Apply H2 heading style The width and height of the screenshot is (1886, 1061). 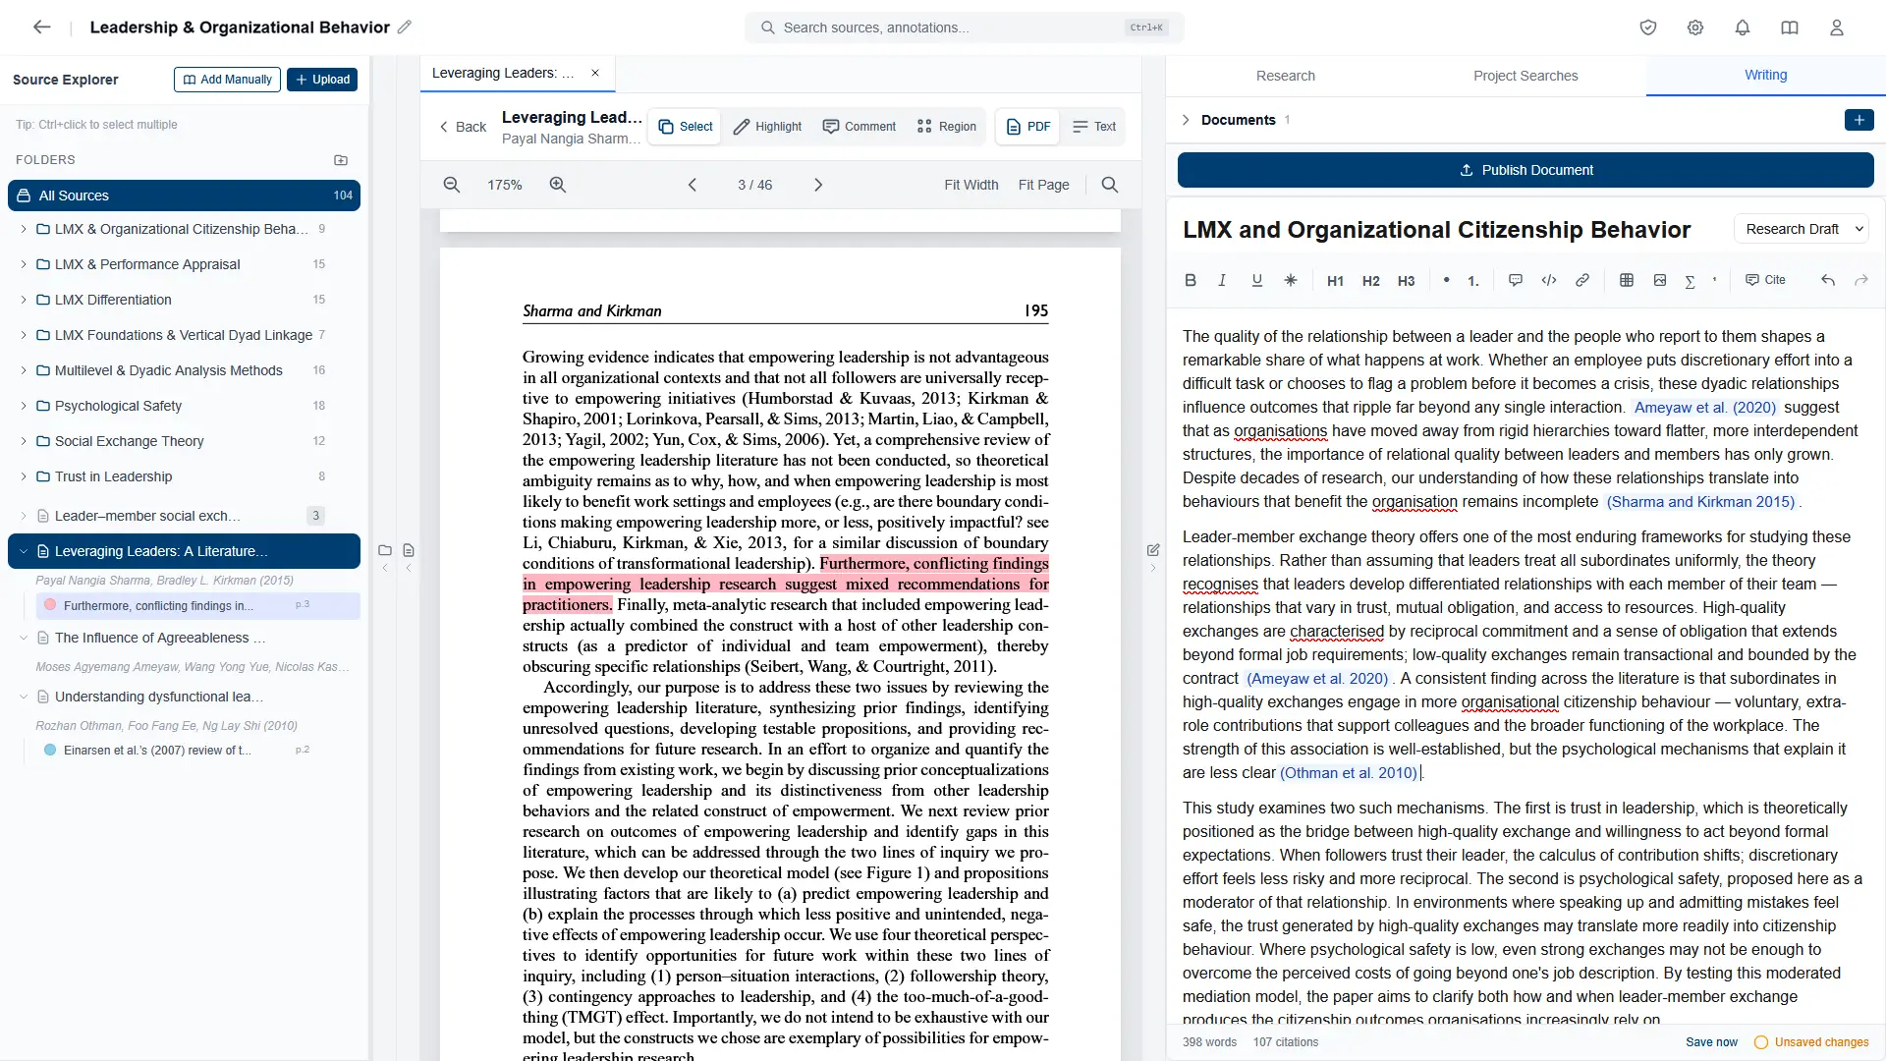pos(1370,281)
